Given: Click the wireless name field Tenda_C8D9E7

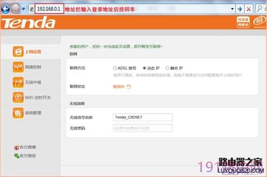Looking at the screenshot, I should 143,117.
